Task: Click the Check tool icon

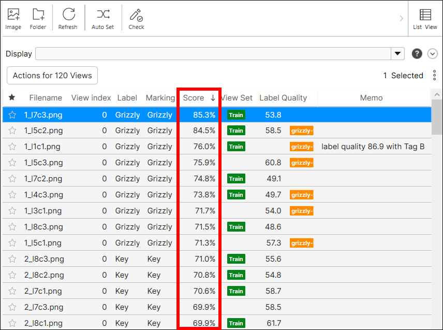Action: [x=136, y=15]
